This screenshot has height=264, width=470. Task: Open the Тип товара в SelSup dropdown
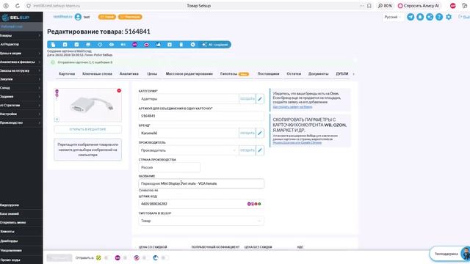[201, 221]
